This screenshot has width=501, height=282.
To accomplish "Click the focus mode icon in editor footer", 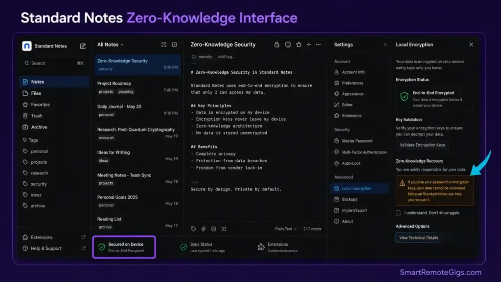I will [224, 229].
